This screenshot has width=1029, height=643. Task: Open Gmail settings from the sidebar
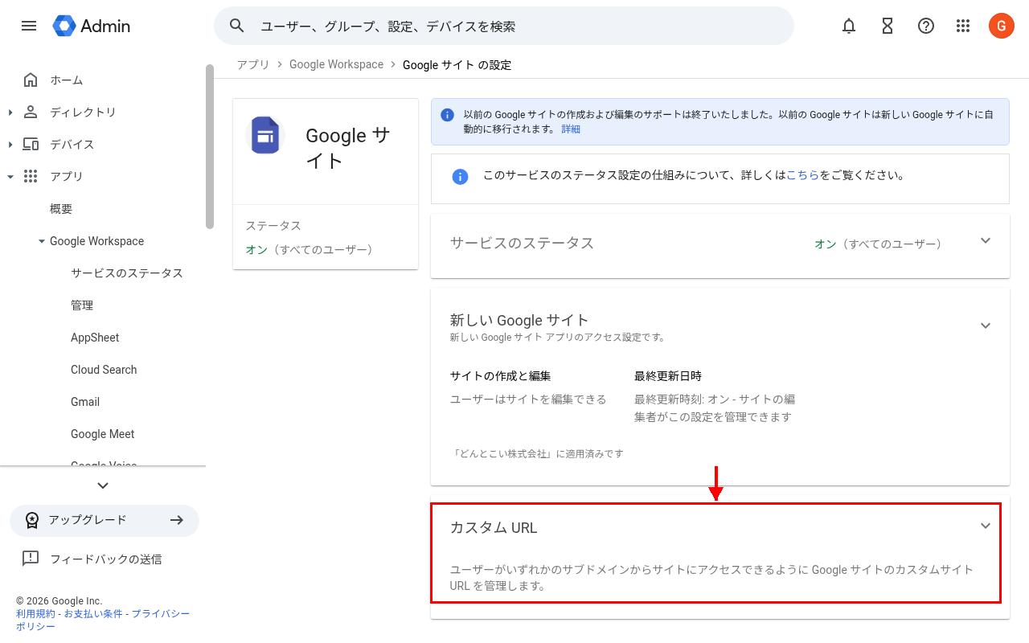[84, 401]
